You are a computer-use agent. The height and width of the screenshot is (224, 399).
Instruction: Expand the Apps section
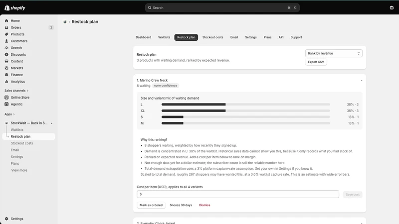(9, 114)
